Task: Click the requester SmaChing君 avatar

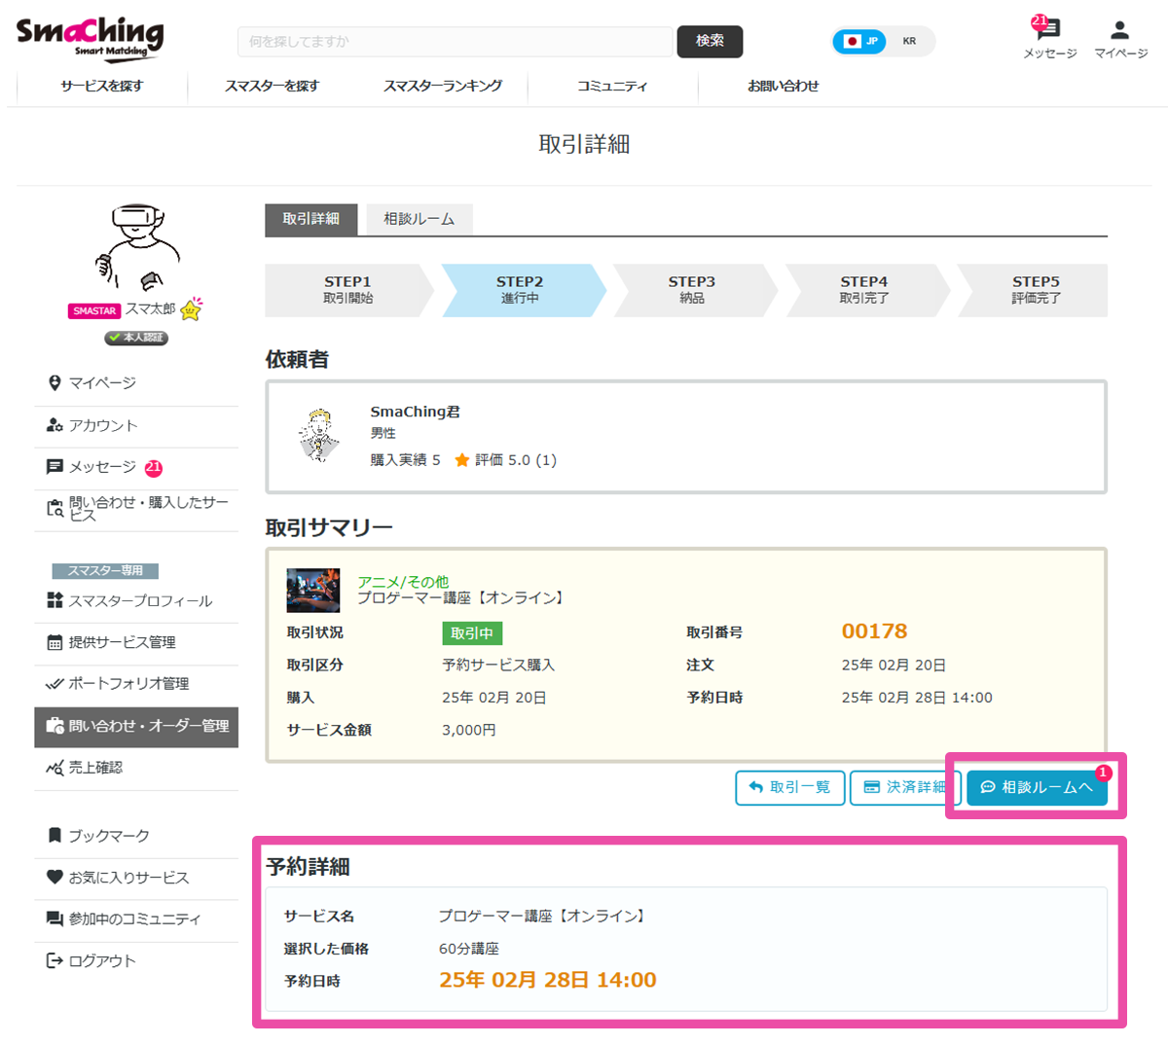Action: [x=318, y=435]
